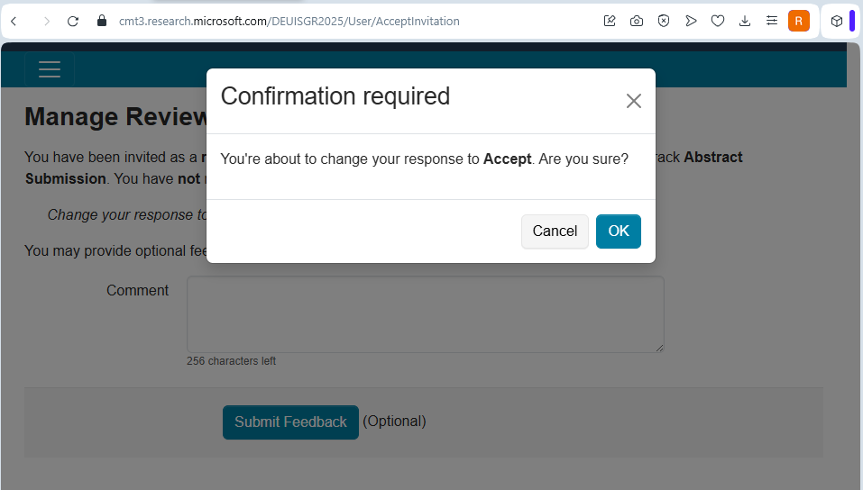The height and width of the screenshot is (490, 863).
Task: Reload the CMT page
Action: [74, 21]
